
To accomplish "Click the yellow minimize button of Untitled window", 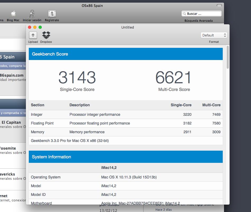I will point(35,27).
